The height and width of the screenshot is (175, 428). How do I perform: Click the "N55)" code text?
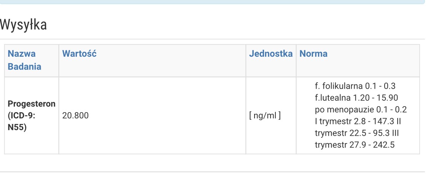pos(17,127)
